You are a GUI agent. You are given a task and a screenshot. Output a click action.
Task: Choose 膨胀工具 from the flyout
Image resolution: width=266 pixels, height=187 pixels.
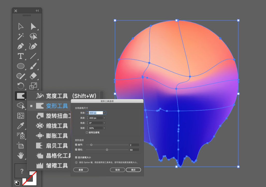(x=49, y=136)
